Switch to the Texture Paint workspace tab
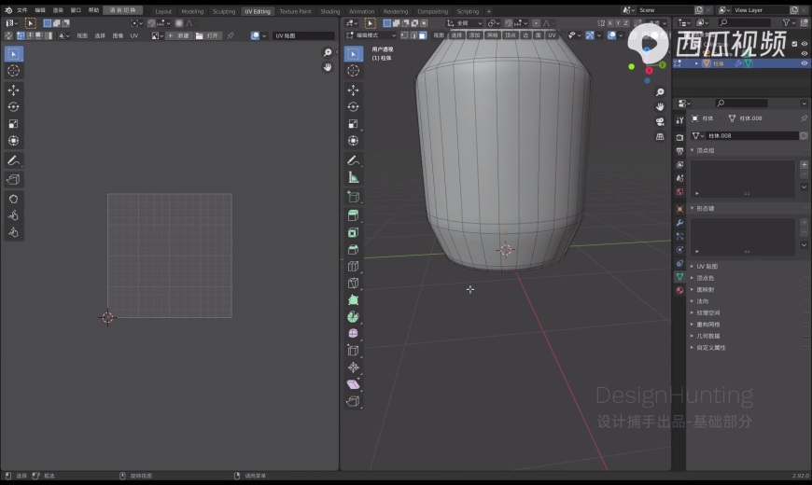 [x=295, y=11]
